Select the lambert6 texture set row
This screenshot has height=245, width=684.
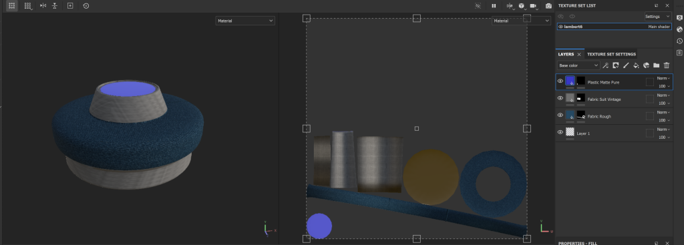coord(615,27)
